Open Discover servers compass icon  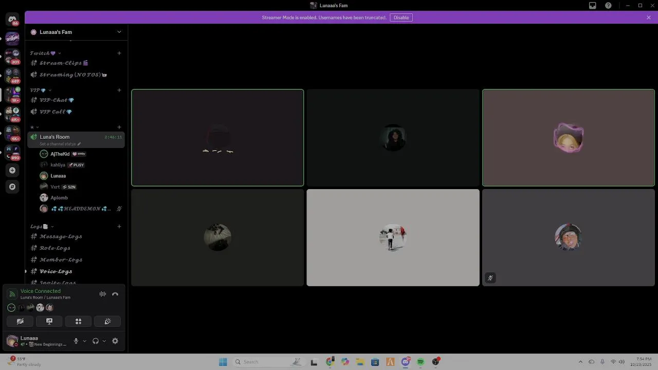tap(12, 187)
